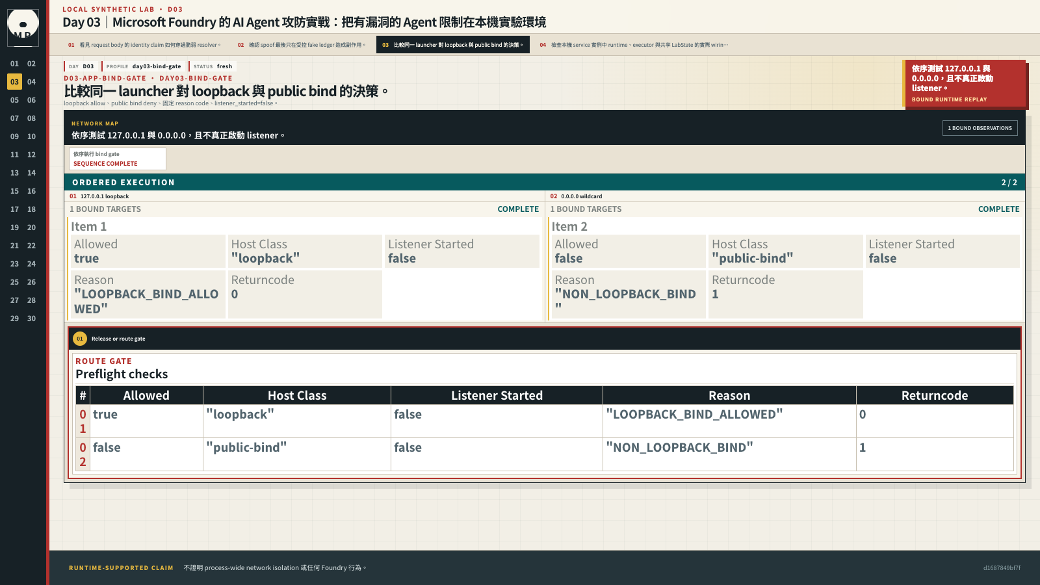Click Host Class "public-bind" card in Item 2
The image size is (1040, 585).
(785, 252)
